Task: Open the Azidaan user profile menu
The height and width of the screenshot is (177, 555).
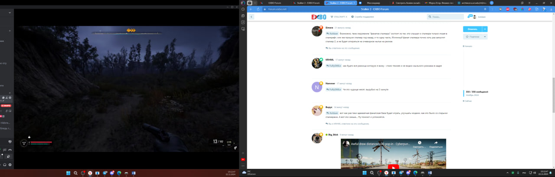Action: tap(479, 17)
